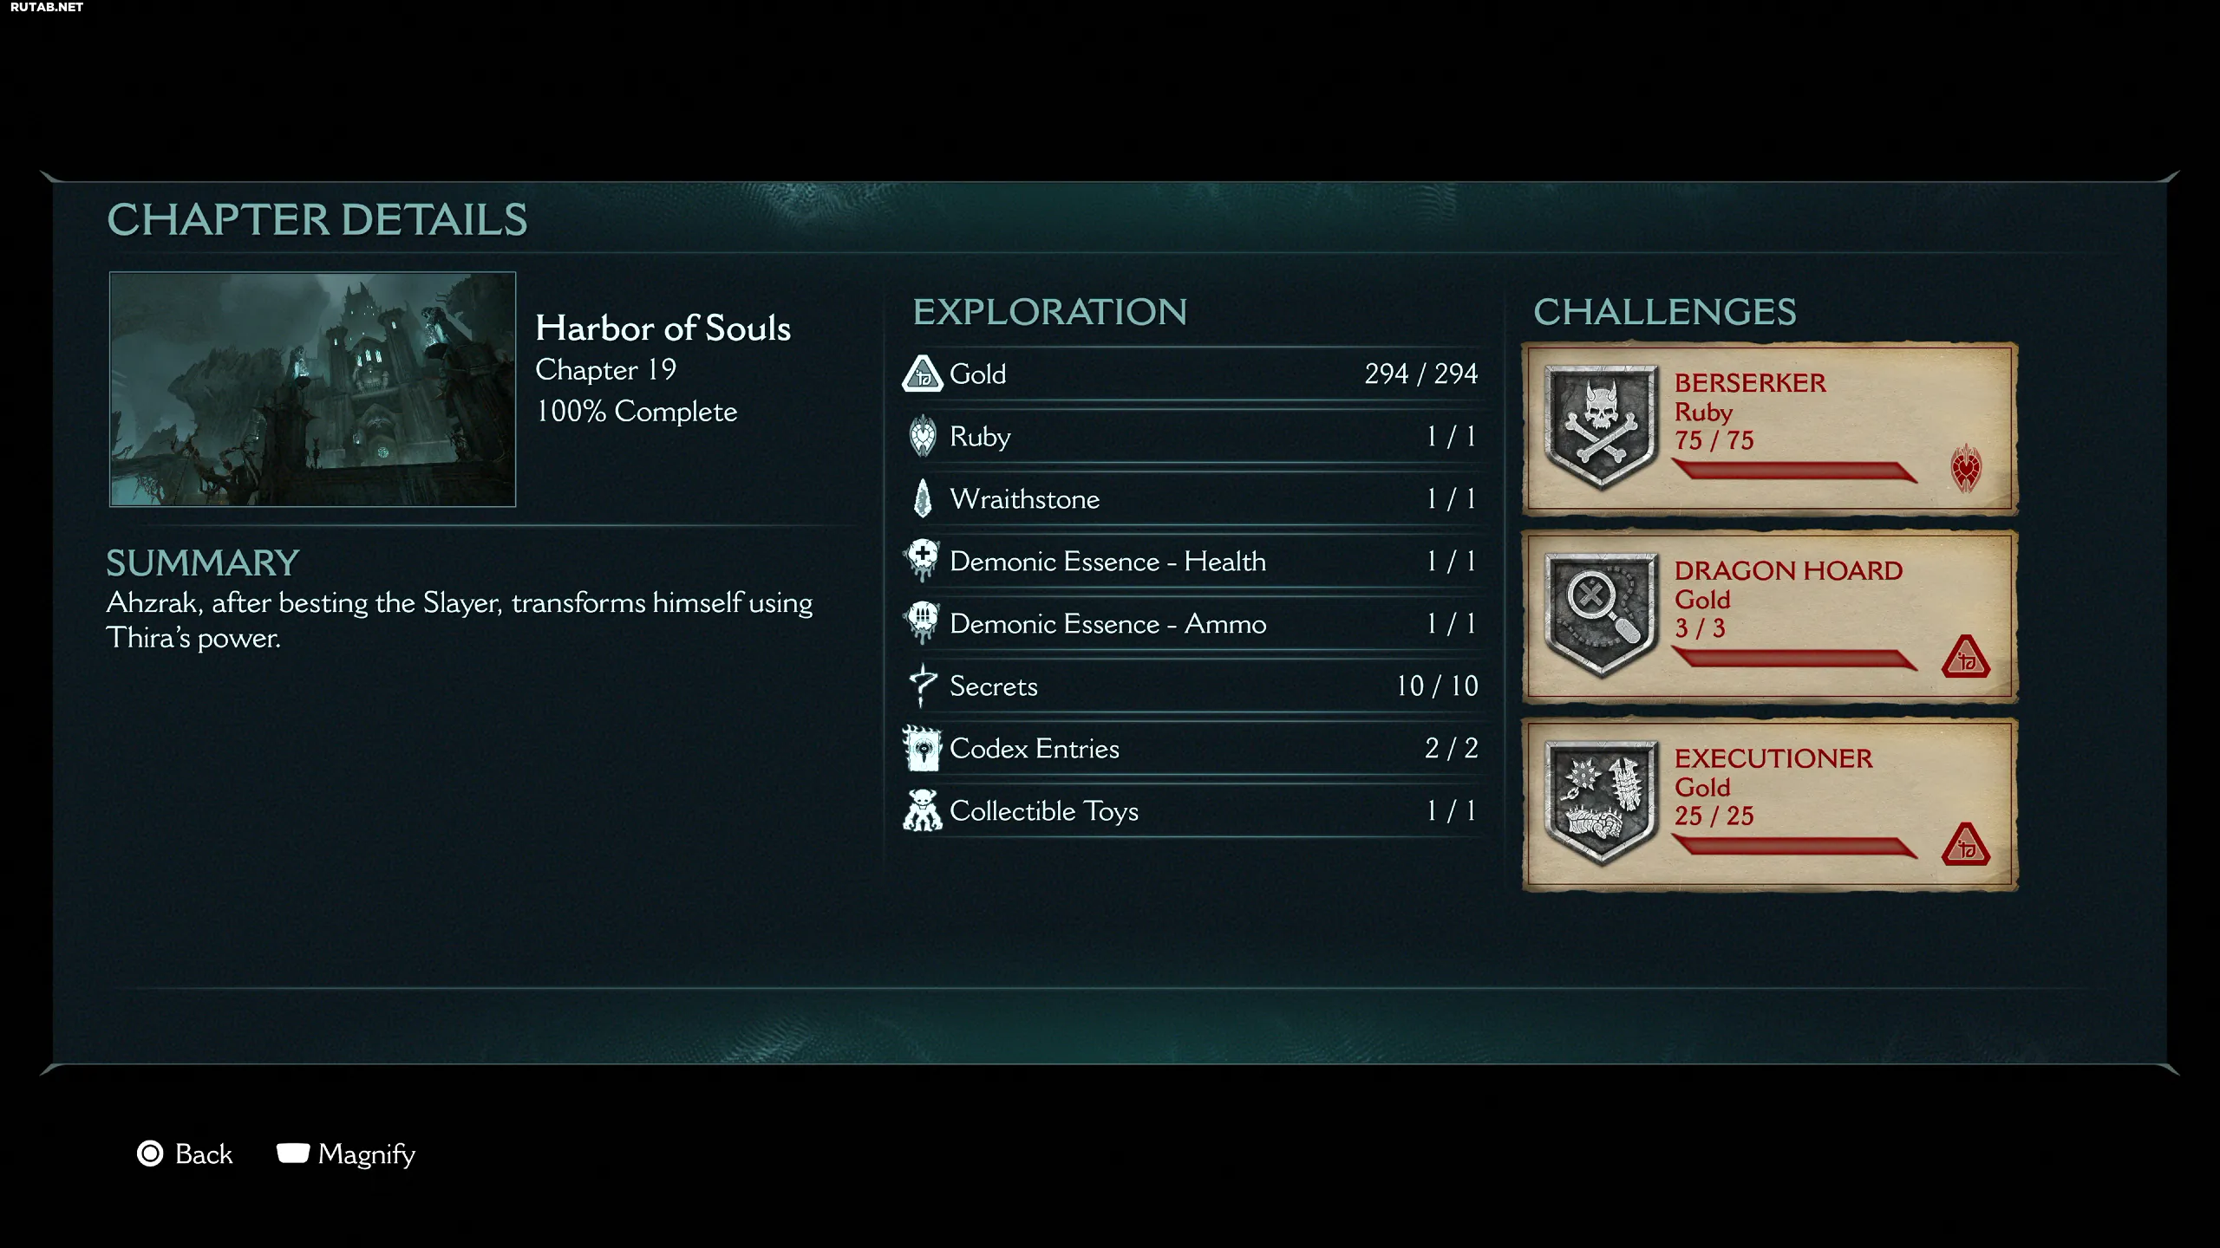Click the Codex Entries book icon
The width and height of the screenshot is (2220, 1248).
point(923,748)
